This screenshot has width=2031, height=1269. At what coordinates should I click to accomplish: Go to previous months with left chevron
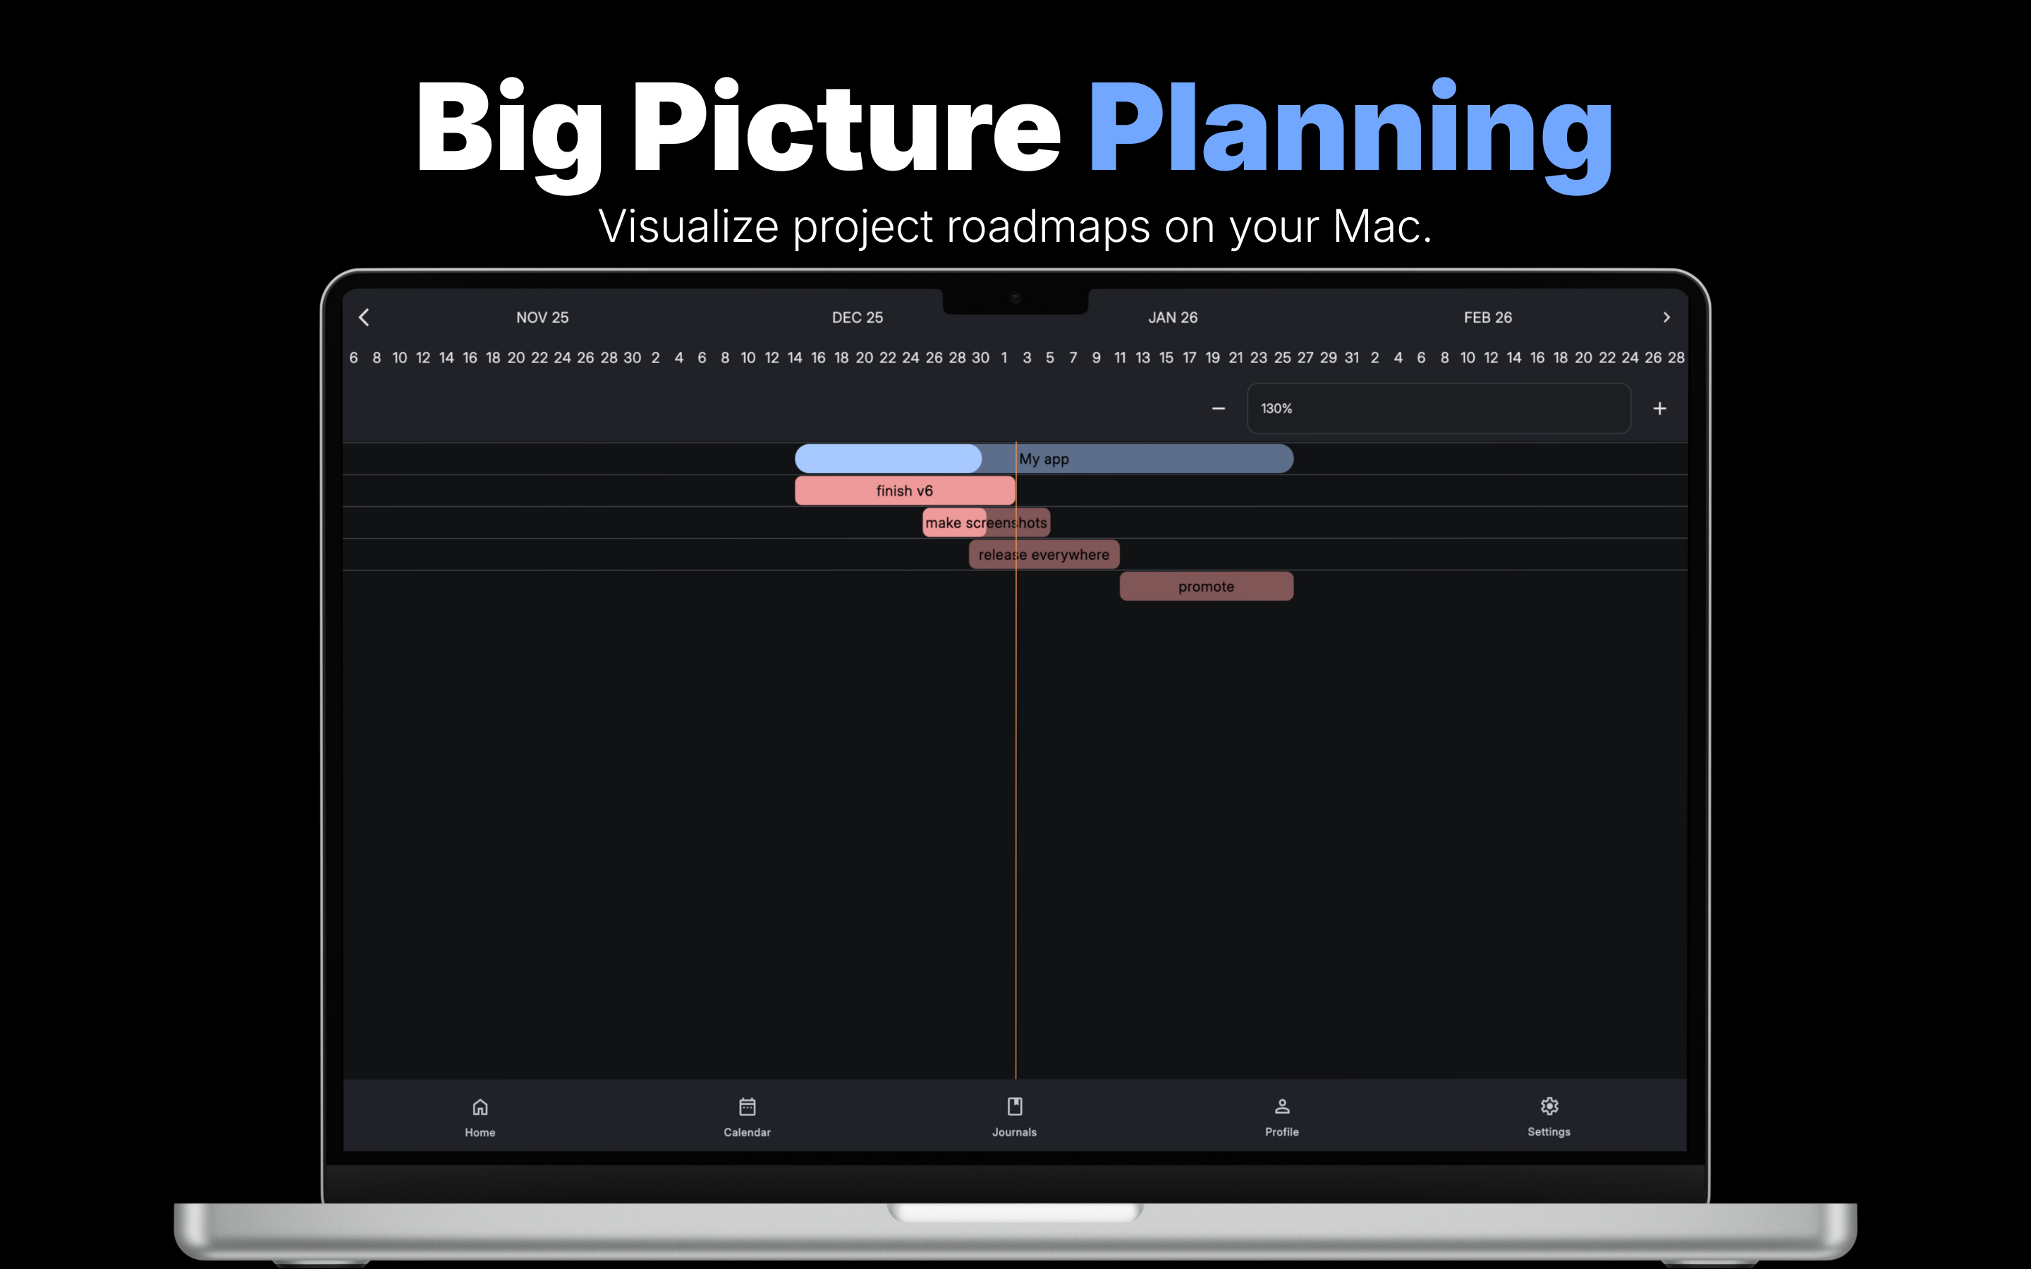[363, 317]
